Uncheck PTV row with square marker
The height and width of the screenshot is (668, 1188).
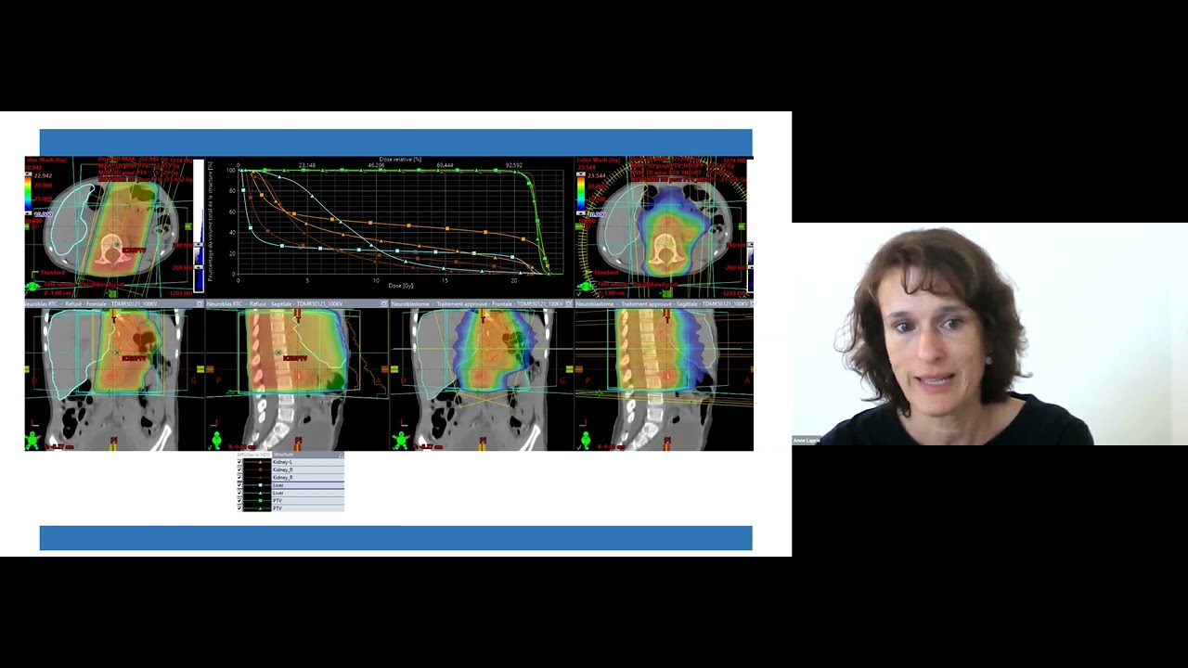tap(239, 500)
